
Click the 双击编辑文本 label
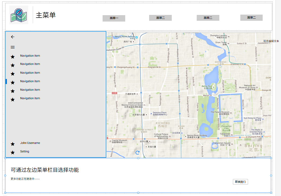pyautogui.click(x=271, y=41)
